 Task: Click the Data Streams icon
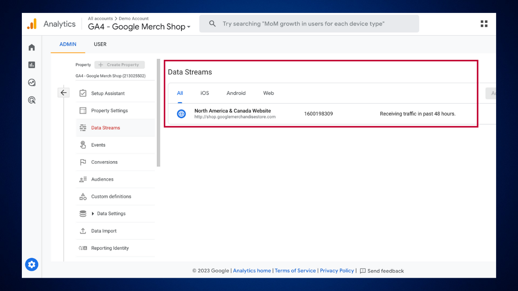tap(83, 128)
